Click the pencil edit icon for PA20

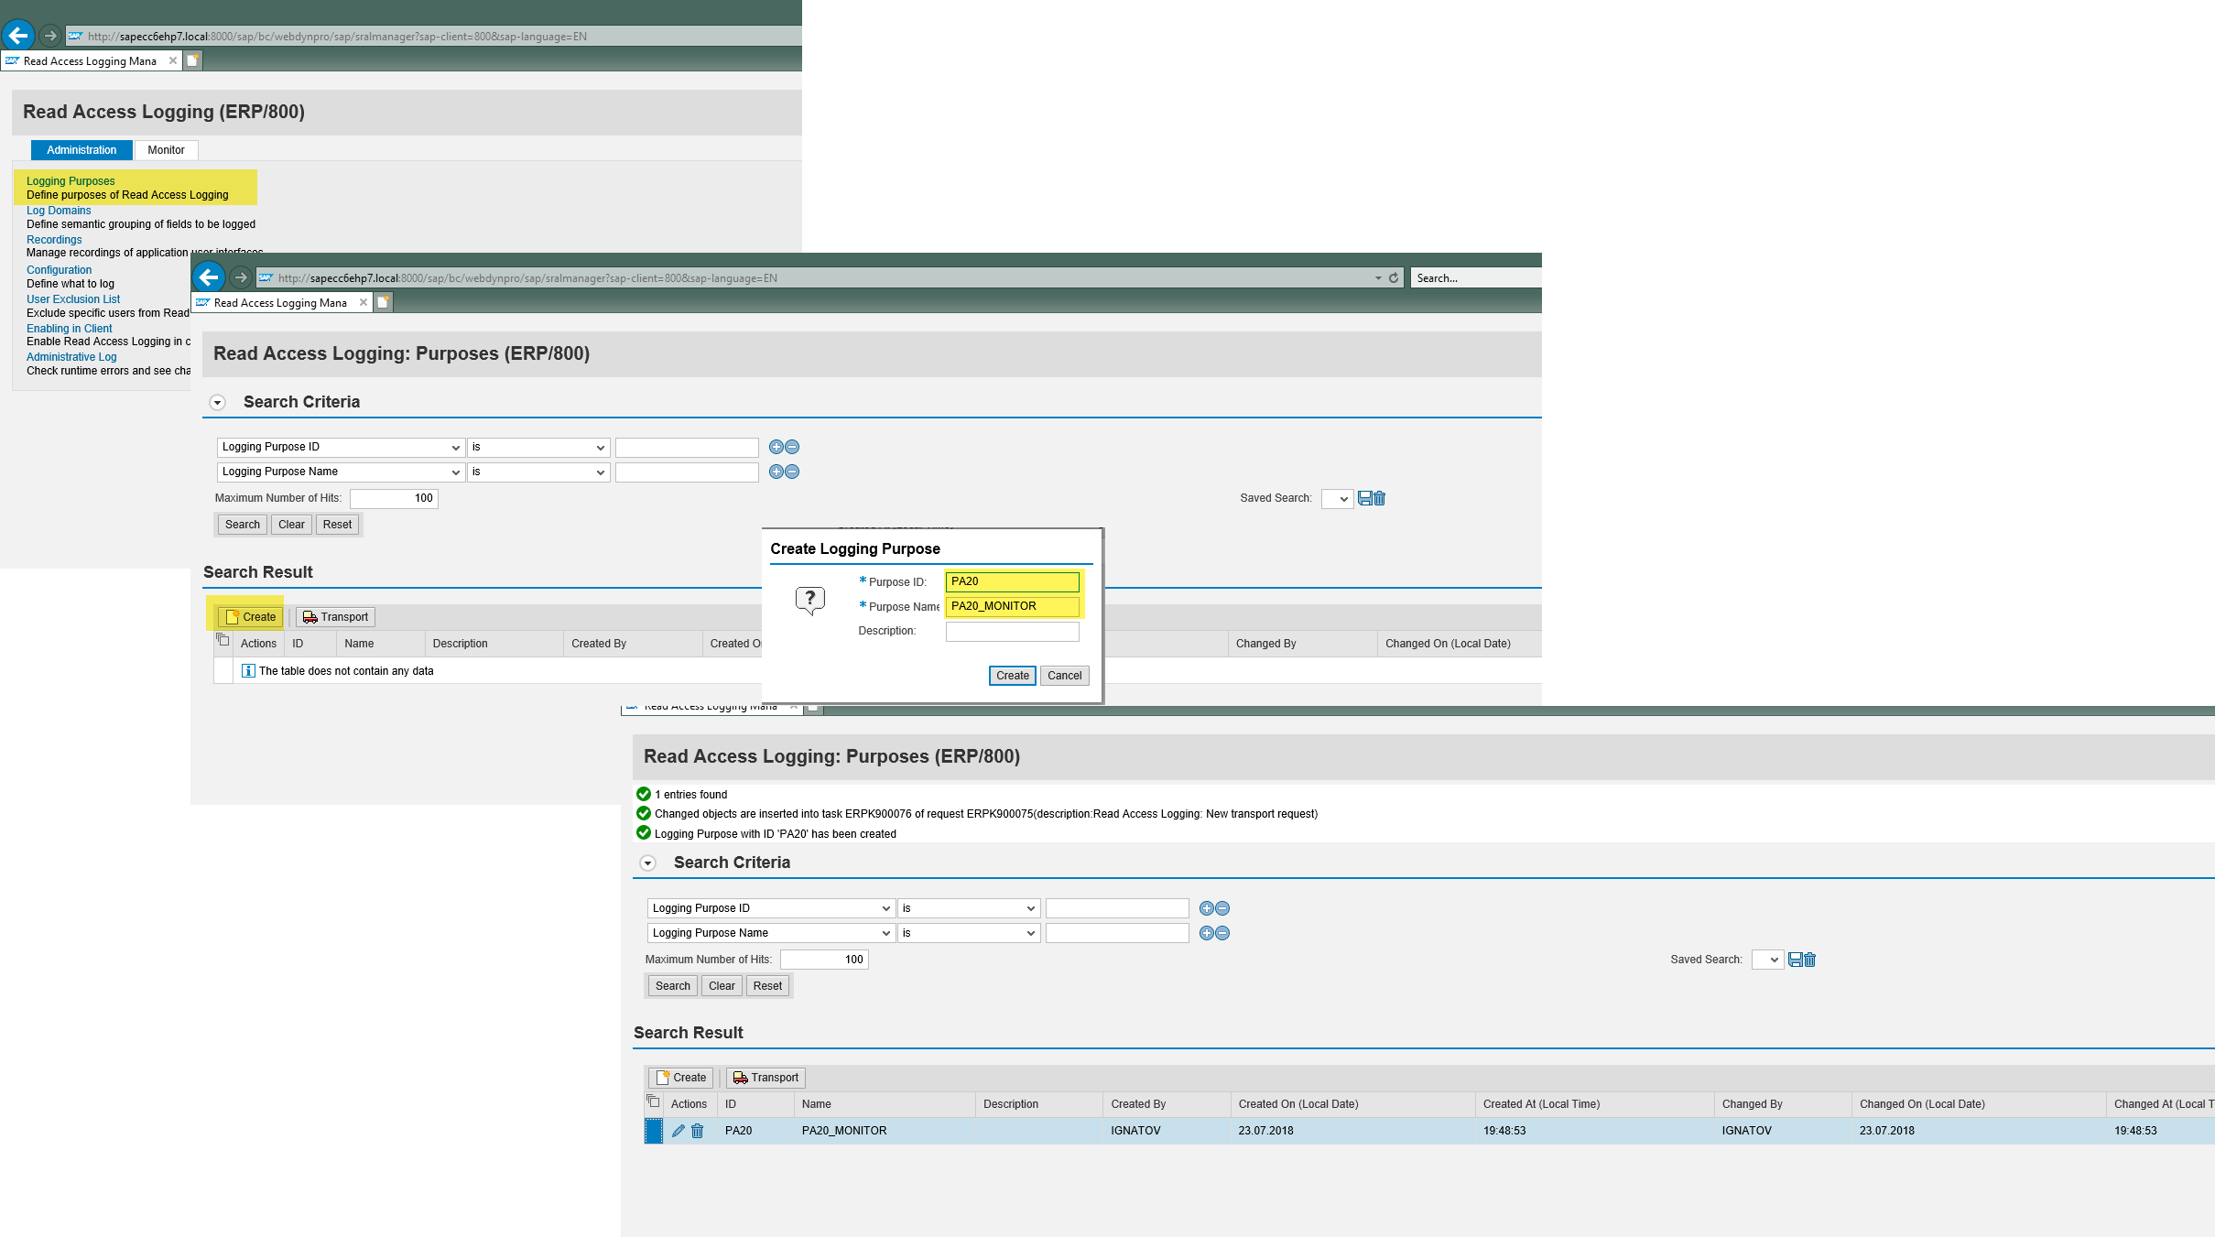click(678, 1131)
